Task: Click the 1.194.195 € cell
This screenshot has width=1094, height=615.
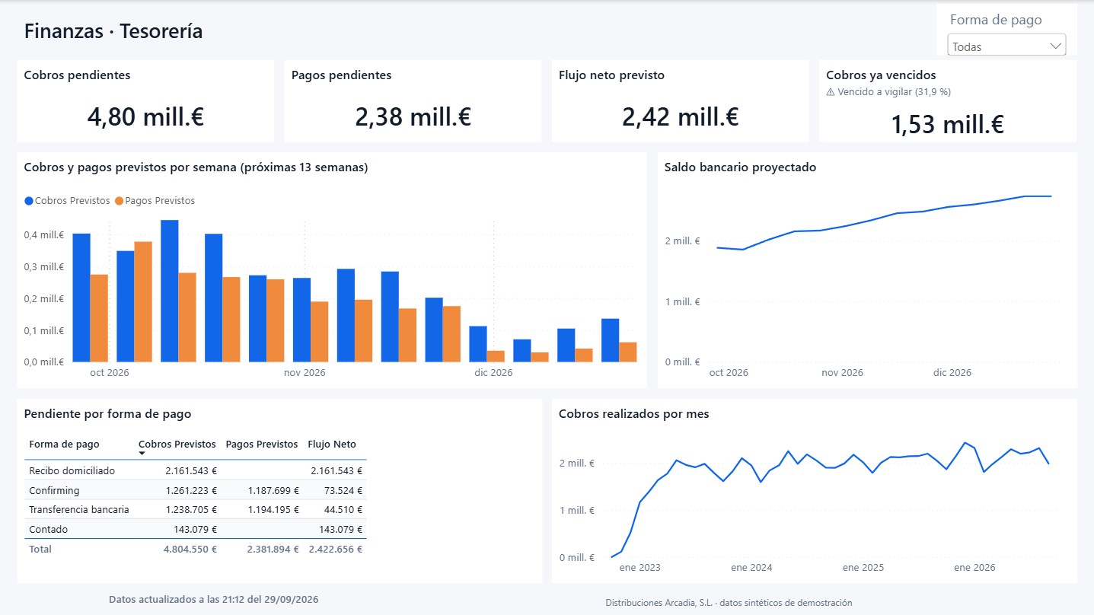Action: point(273,510)
